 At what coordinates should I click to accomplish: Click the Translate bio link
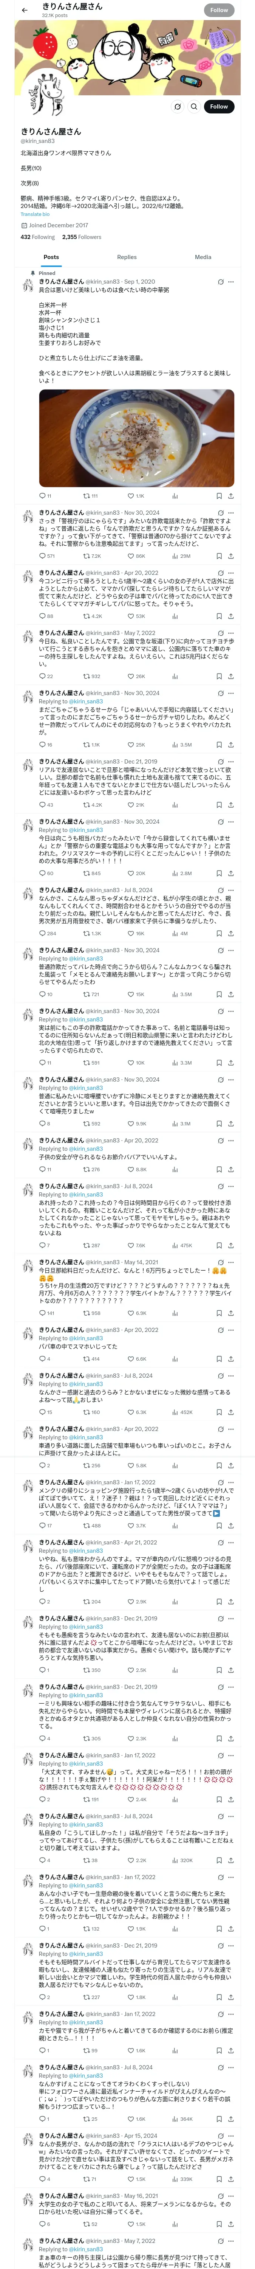(35, 214)
